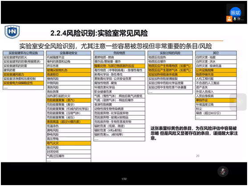Open the 振斌 blue avatar

click(236, 12)
